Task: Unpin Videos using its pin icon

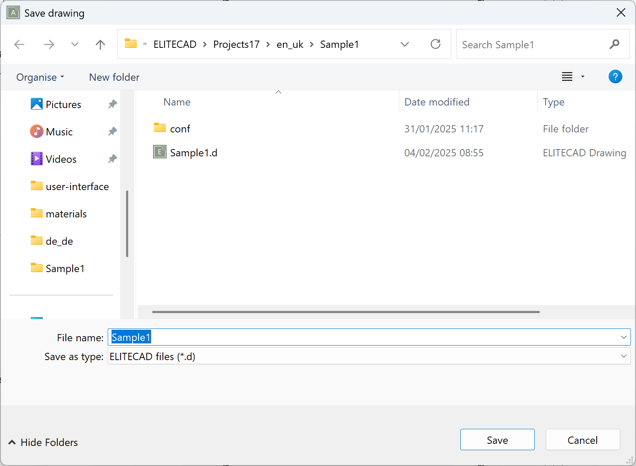Action: point(112,159)
